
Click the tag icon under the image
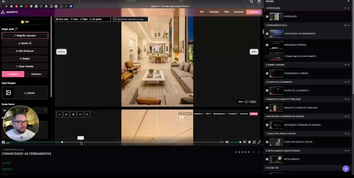point(87,114)
